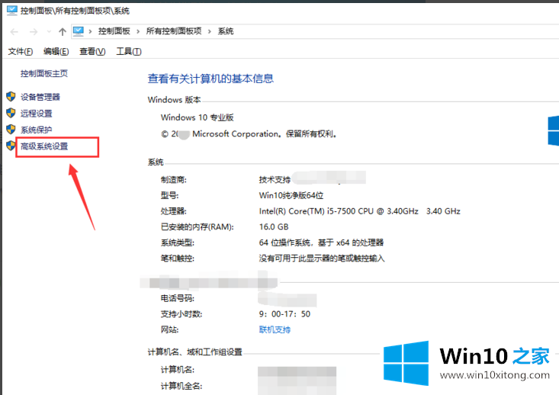Click the 支持小时数: label

click(x=182, y=314)
